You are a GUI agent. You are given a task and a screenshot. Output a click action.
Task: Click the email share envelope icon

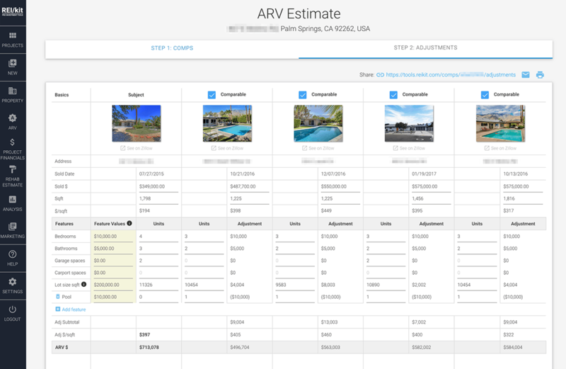pos(526,74)
